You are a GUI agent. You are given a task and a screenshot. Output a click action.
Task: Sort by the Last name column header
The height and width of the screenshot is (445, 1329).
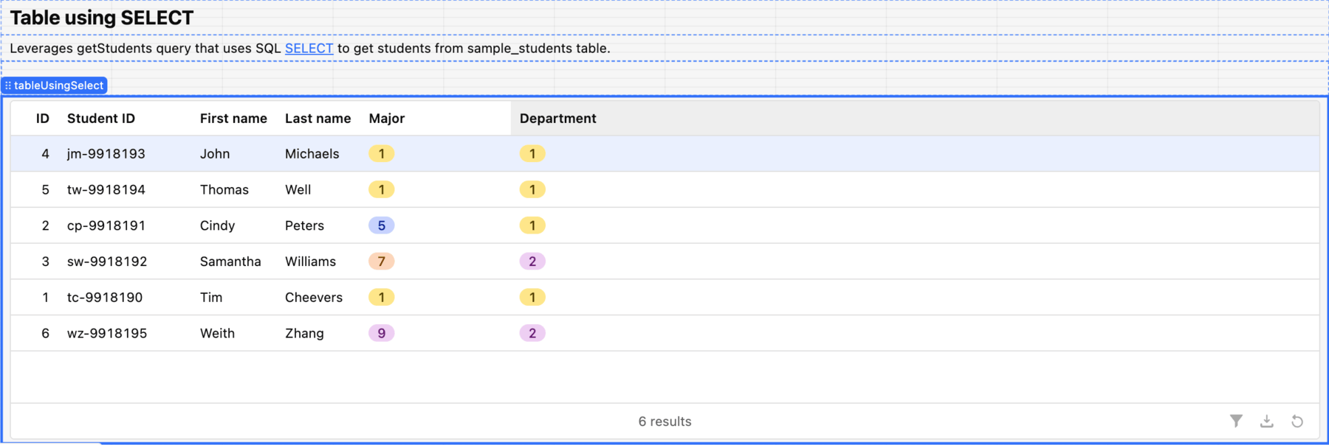click(x=317, y=118)
